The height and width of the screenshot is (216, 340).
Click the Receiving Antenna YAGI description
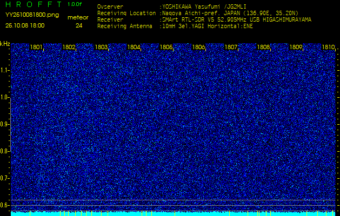pyautogui.click(x=207, y=26)
